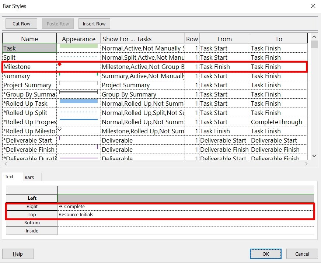Click the Group By Summary bar appearance
This screenshot has width=321, height=263.
click(78, 92)
